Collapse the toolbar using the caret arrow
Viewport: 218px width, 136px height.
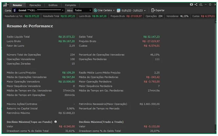click(8, 5)
